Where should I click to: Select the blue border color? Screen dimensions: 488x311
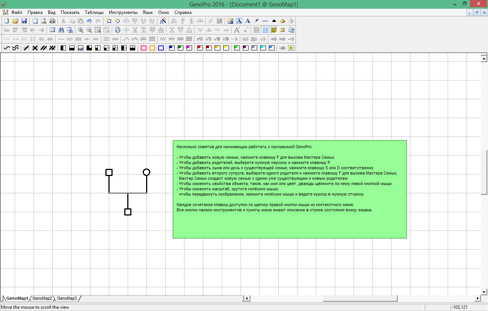161,48
